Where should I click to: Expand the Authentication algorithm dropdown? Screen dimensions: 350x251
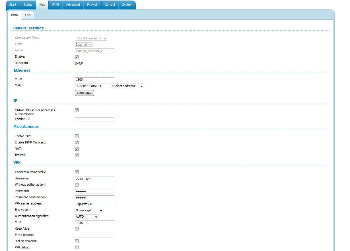pyautogui.click(x=87, y=216)
